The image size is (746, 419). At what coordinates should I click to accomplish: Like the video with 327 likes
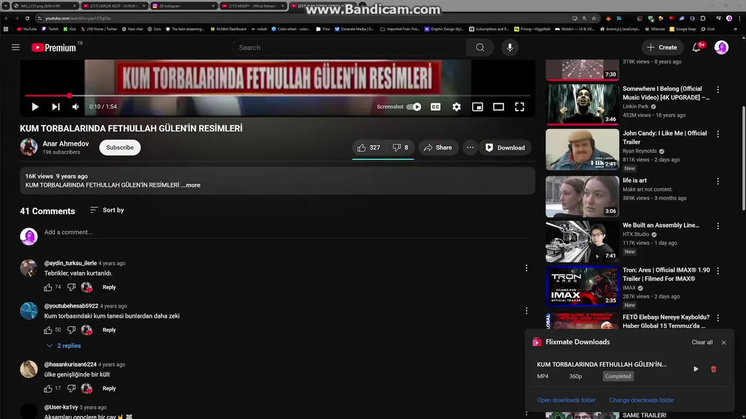click(368, 148)
